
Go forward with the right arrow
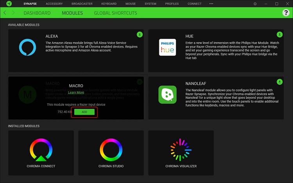tap(13, 13)
